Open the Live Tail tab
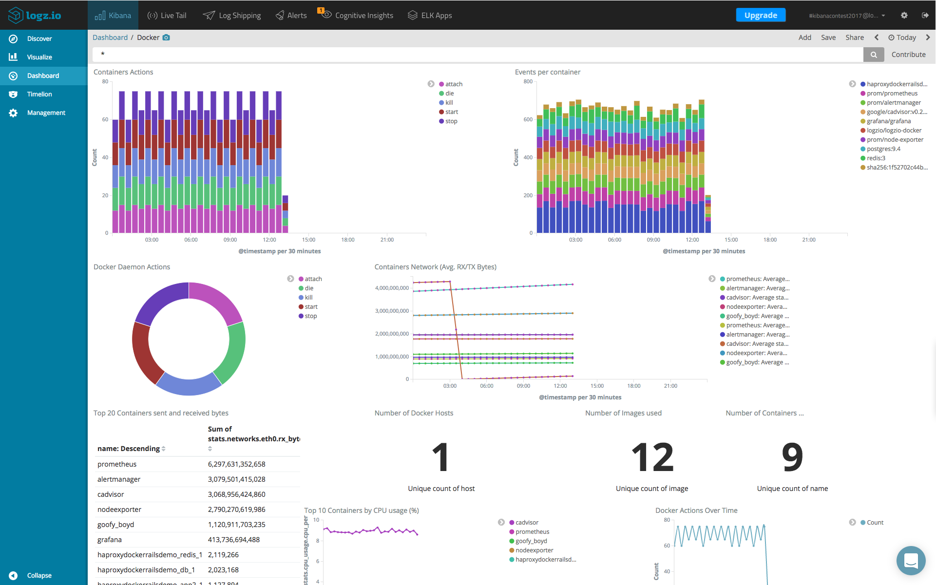Image resolution: width=936 pixels, height=585 pixels. pyautogui.click(x=167, y=15)
